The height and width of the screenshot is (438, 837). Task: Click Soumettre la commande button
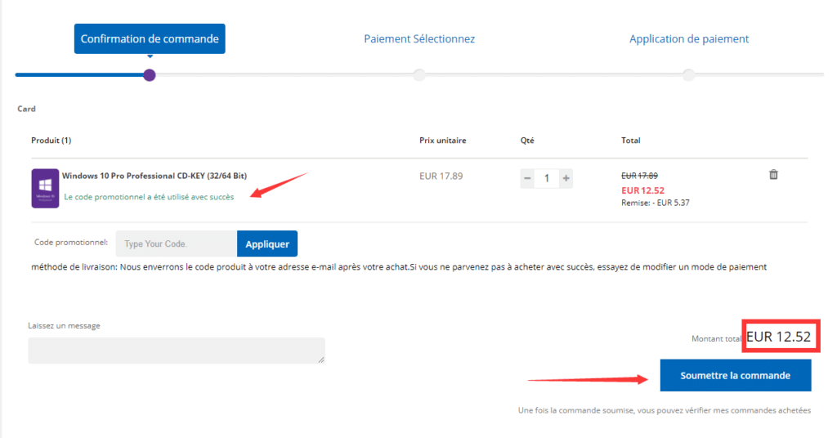point(735,375)
